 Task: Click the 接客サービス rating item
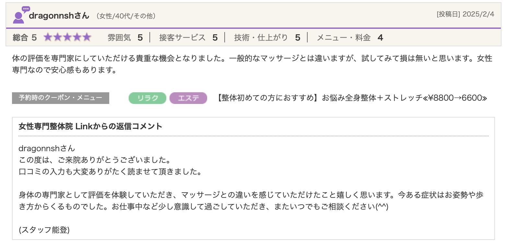click(x=188, y=38)
